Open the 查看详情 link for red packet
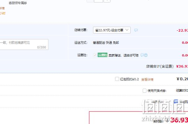188x124 pixels. [147, 79]
